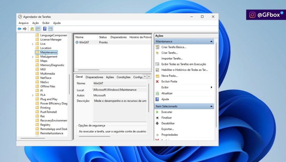The height and width of the screenshot is (162, 286).
Task: Open the Location folder in the tree
Action: coord(46,48)
